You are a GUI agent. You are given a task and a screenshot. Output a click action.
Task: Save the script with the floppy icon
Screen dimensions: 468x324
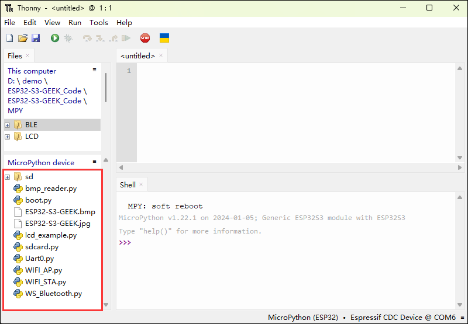point(36,38)
